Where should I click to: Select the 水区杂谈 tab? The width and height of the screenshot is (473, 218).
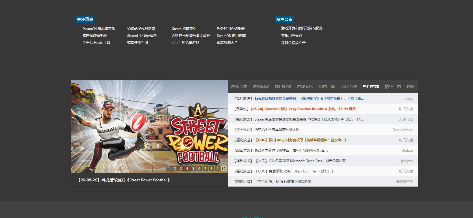pos(349,87)
